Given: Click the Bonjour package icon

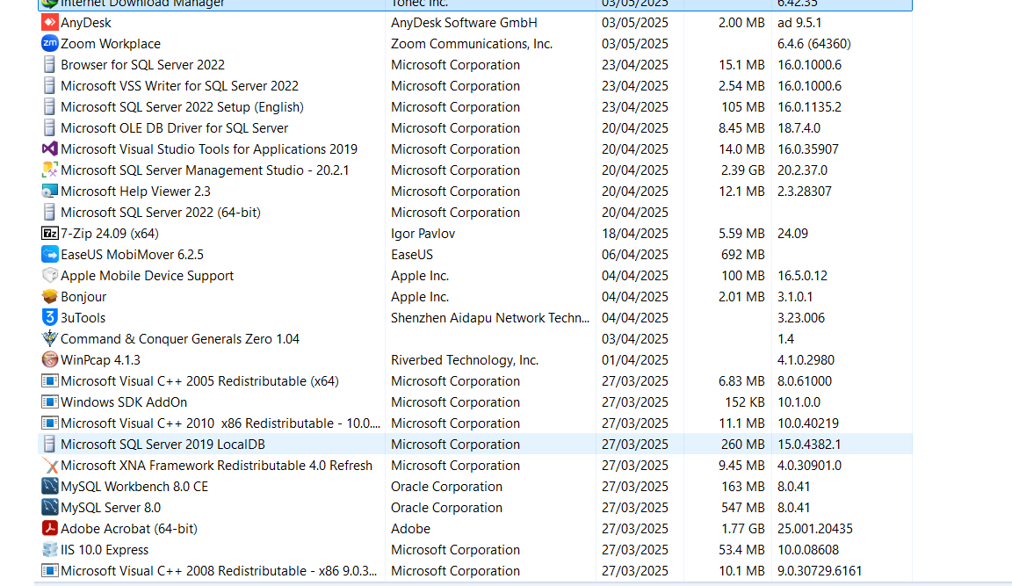Looking at the screenshot, I should click(x=50, y=296).
